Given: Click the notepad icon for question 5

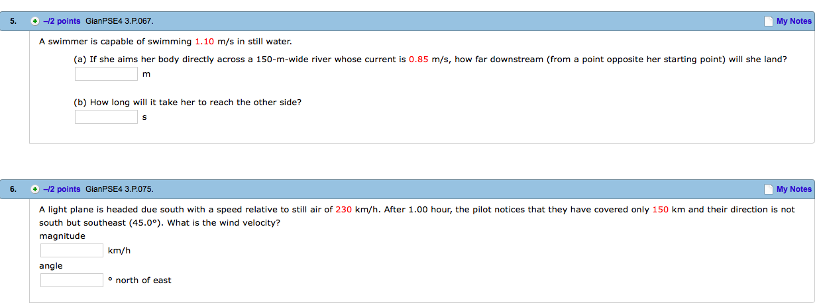Looking at the screenshot, I should [x=768, y=21].
